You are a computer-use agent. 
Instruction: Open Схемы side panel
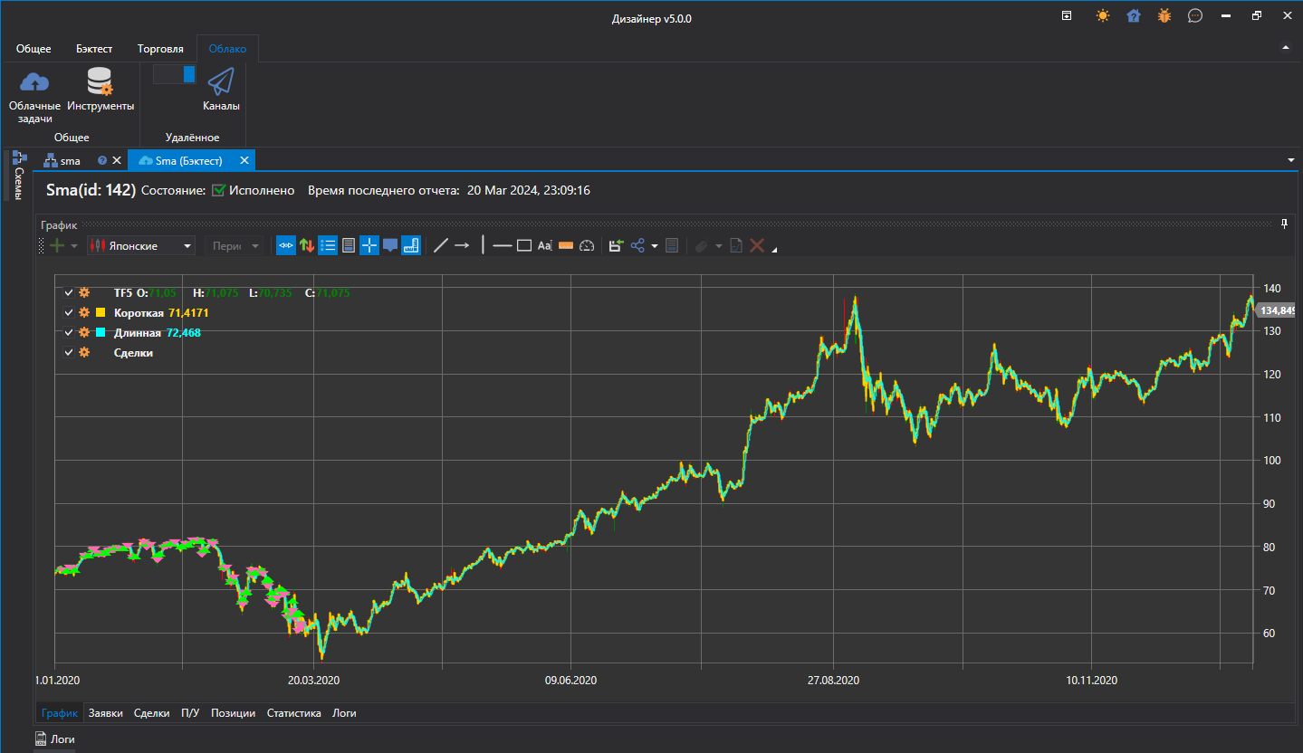coord(18,175)
